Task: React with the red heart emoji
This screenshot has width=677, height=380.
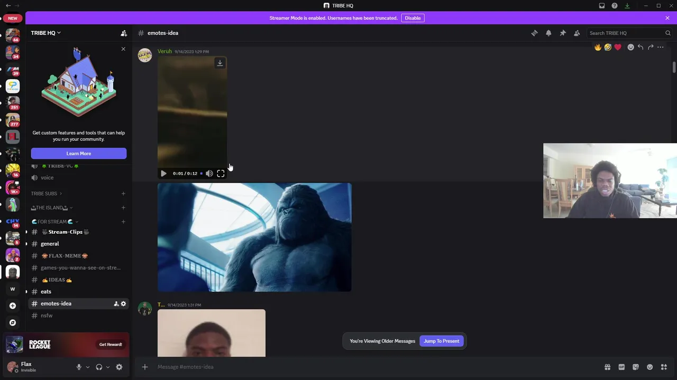Action: (x=618, y=47)
